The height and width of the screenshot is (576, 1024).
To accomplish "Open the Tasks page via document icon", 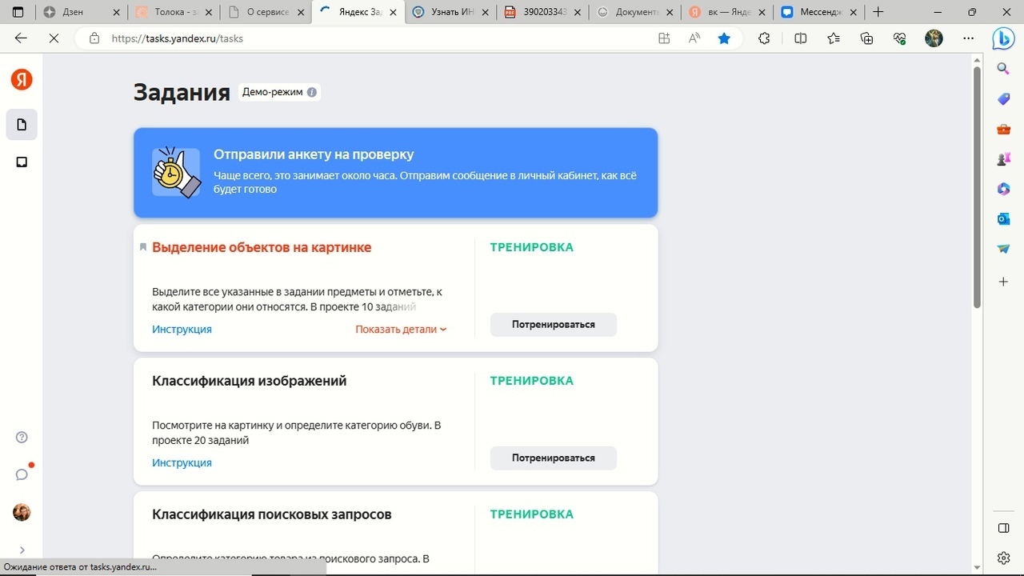I will pos(21,124).
